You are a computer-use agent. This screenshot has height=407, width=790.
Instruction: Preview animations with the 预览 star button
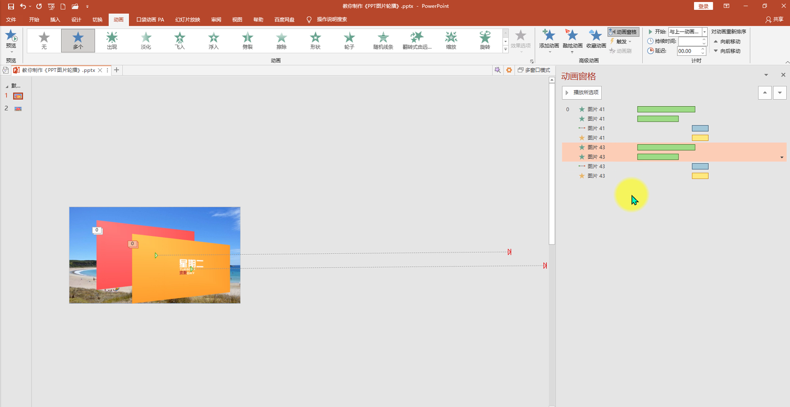click(11, 40)
